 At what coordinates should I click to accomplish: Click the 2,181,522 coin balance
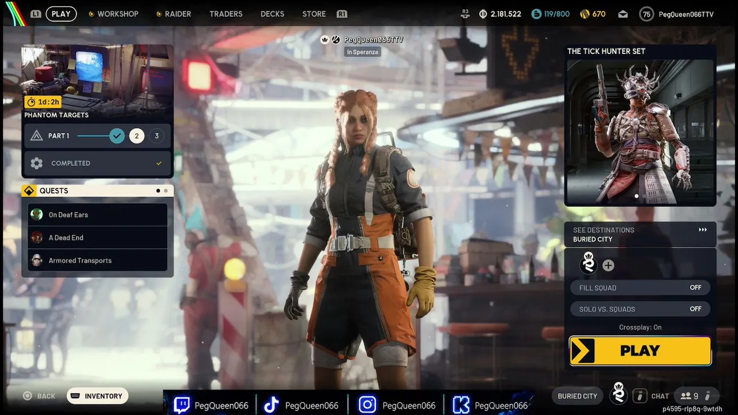506,14
